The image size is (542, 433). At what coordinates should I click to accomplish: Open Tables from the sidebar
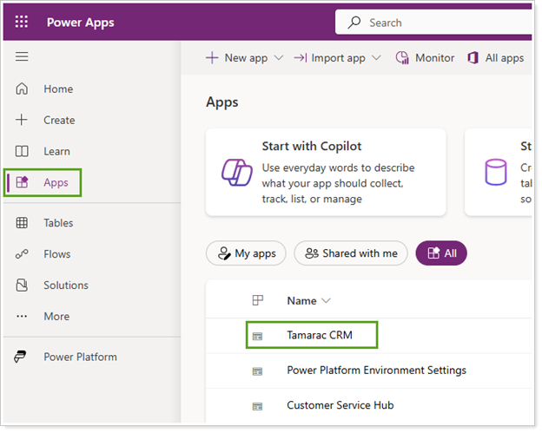[57, 223]
